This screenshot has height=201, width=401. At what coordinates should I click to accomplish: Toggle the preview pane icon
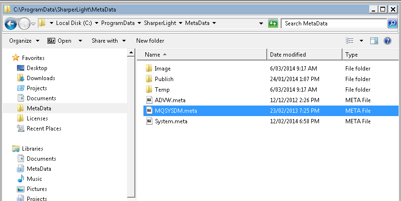tap(374, 41)
